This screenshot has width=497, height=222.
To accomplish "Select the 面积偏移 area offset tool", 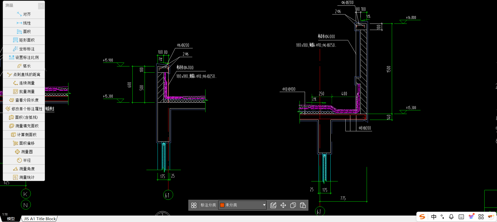I will tap(24, 143).
